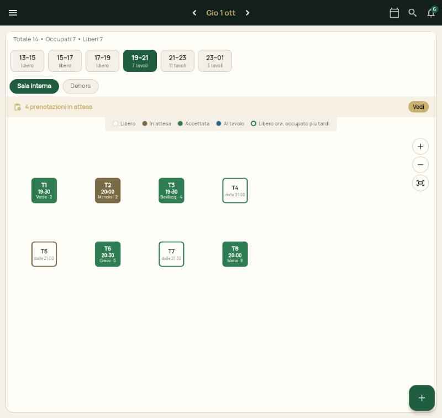Click the 'Accettata' legend entry

[x=194, y=123]
